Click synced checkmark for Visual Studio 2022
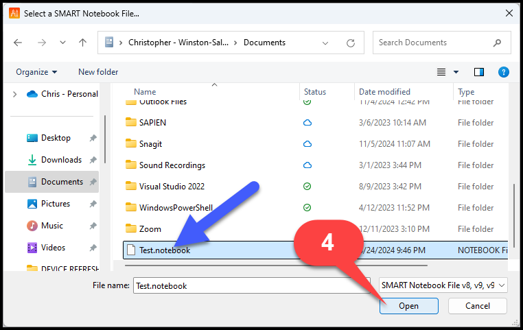 [x=307, y=187]
